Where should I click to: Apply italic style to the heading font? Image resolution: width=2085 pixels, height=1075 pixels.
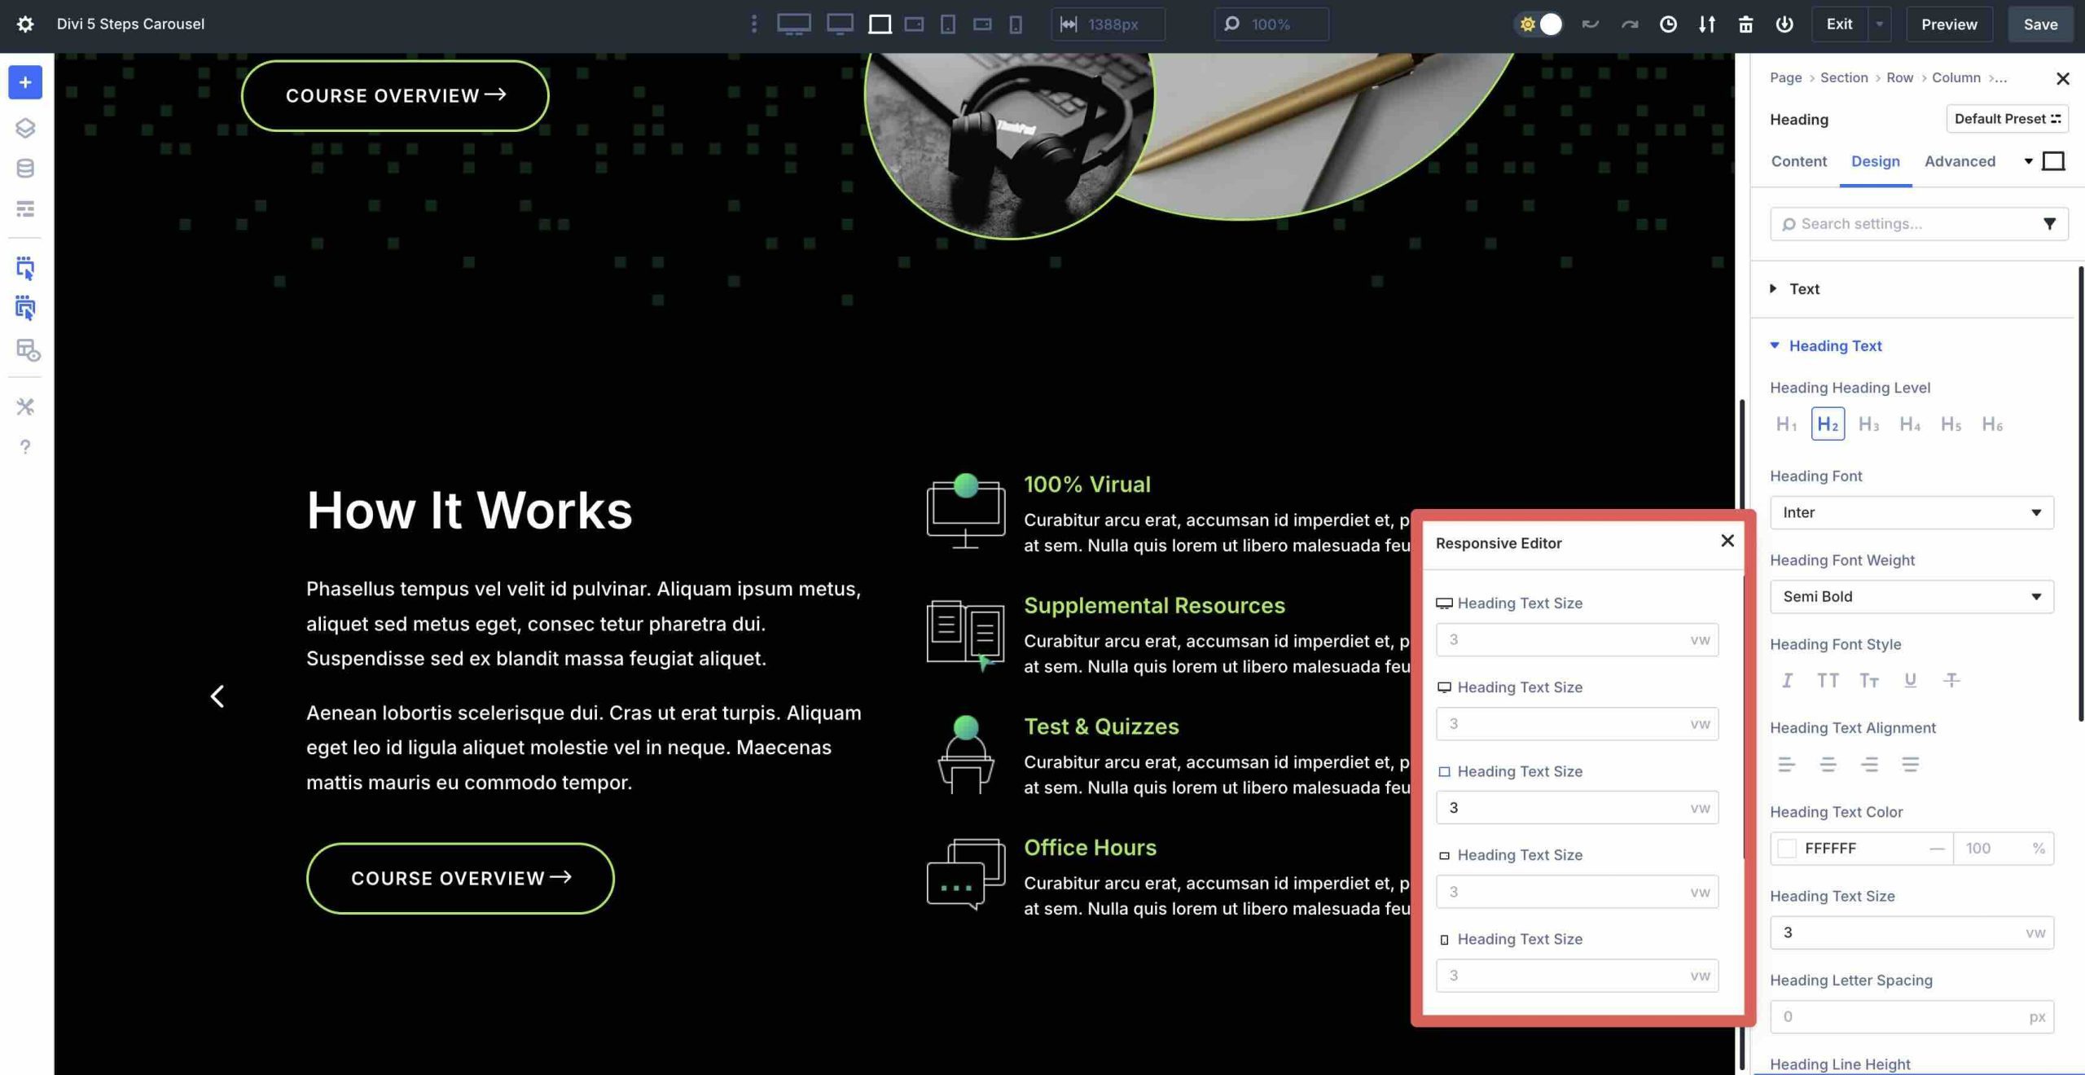pyautogui.click(x=1786, y=680)
